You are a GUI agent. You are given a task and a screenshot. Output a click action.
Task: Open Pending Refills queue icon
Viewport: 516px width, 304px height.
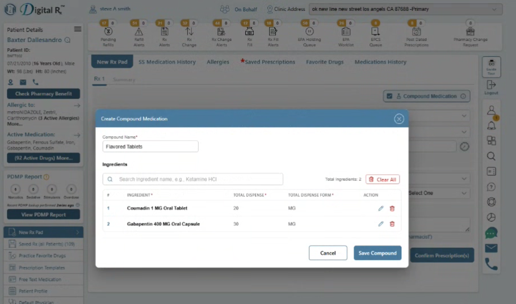click(108, 32)
